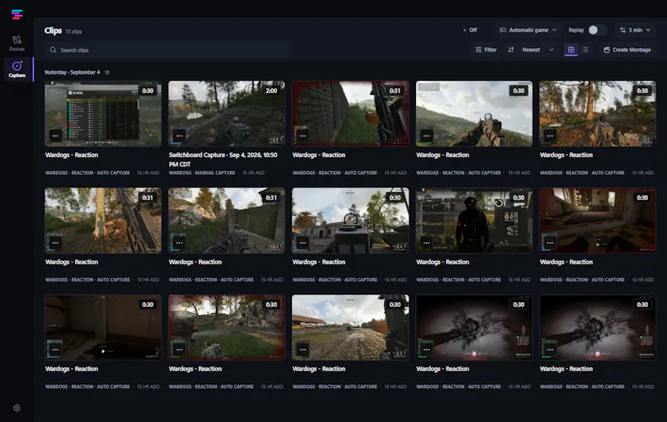Click the Yesterday · September 4 date header
The height and width of the screenshot is (422, 667).
coord(73,72)
